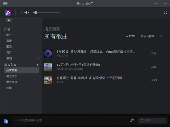Select 国家 radio category

[x=9, y=47]
